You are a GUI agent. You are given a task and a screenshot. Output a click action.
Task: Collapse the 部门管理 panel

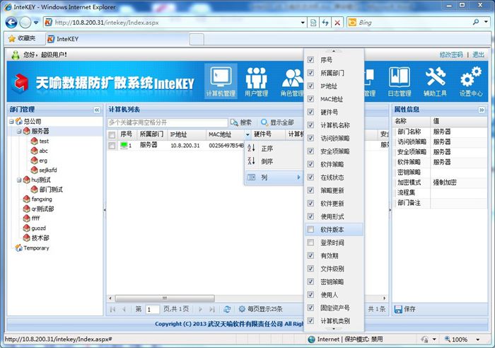pyautogui.click(x=97, y=110)
